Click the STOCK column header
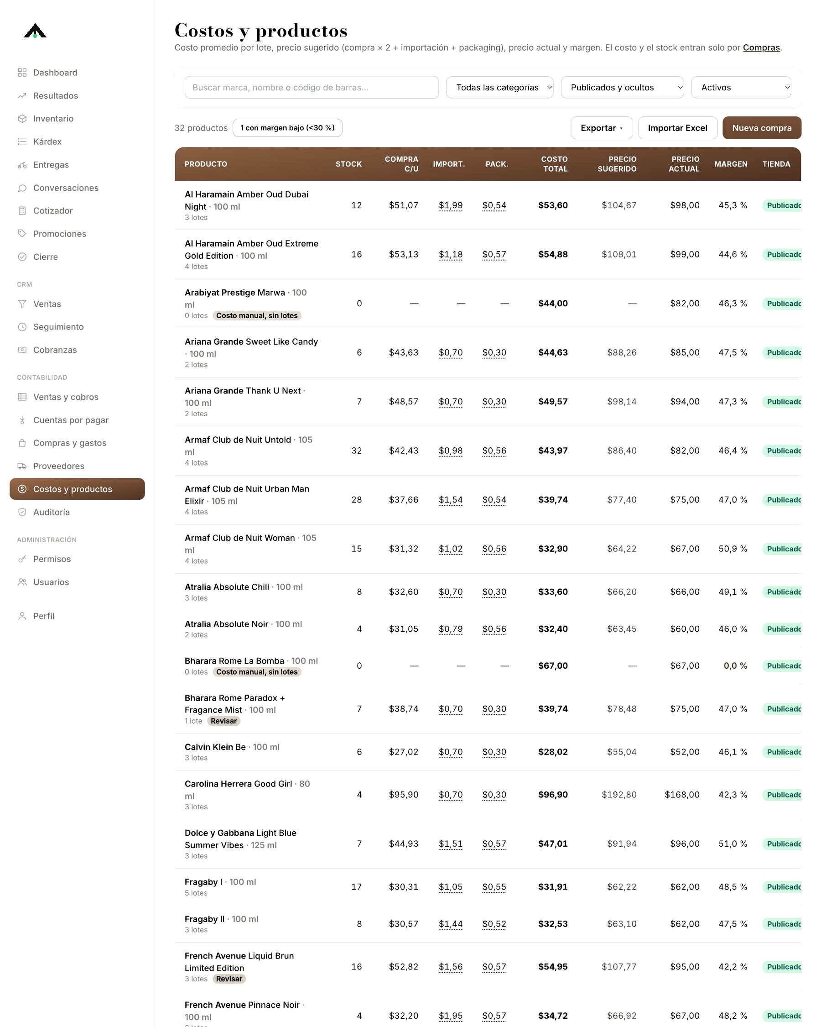The image size is (821, 1027). click(348, 164)
